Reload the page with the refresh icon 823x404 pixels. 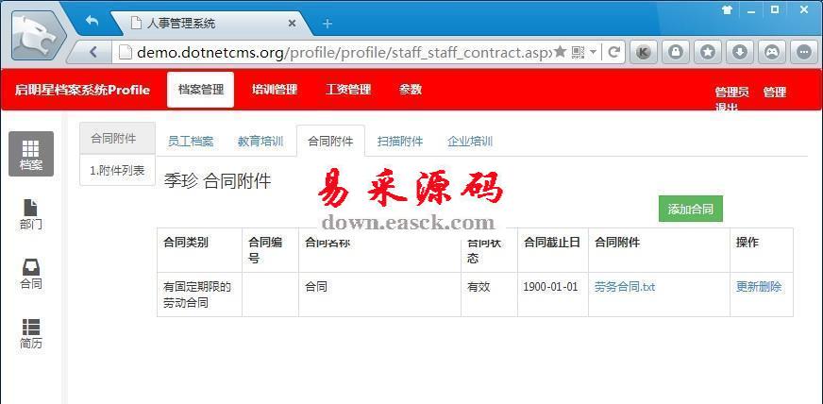click(613, 51)
